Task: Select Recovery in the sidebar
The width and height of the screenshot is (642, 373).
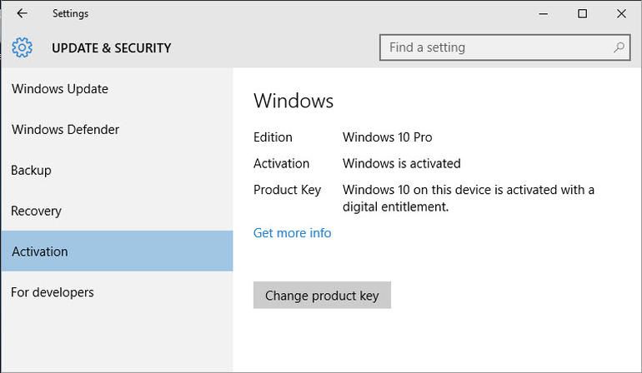Action: 117,211
